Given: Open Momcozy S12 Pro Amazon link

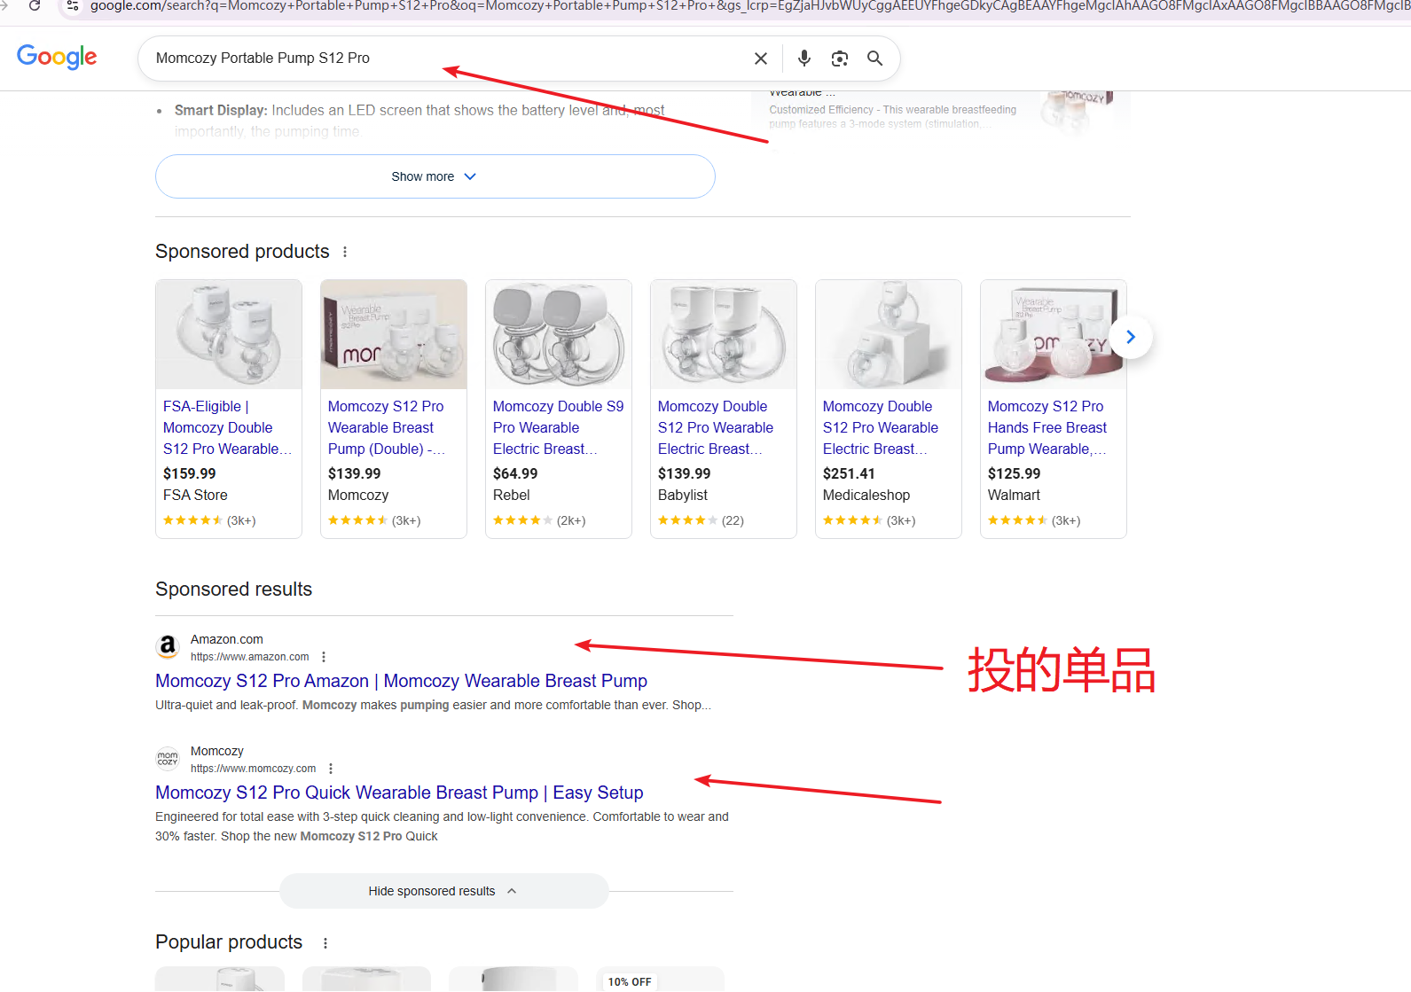Looking at the screenshot, I should (x=401, y=681).
